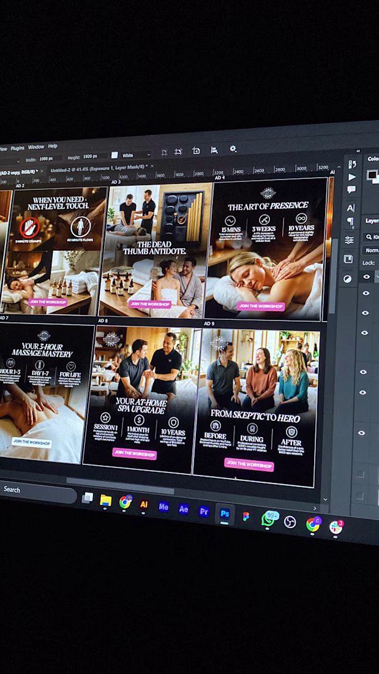The width and height of the screenshot is (379, 674).
Task: Open the Normal blend mode dropdown
Action: tap(372, 250)
